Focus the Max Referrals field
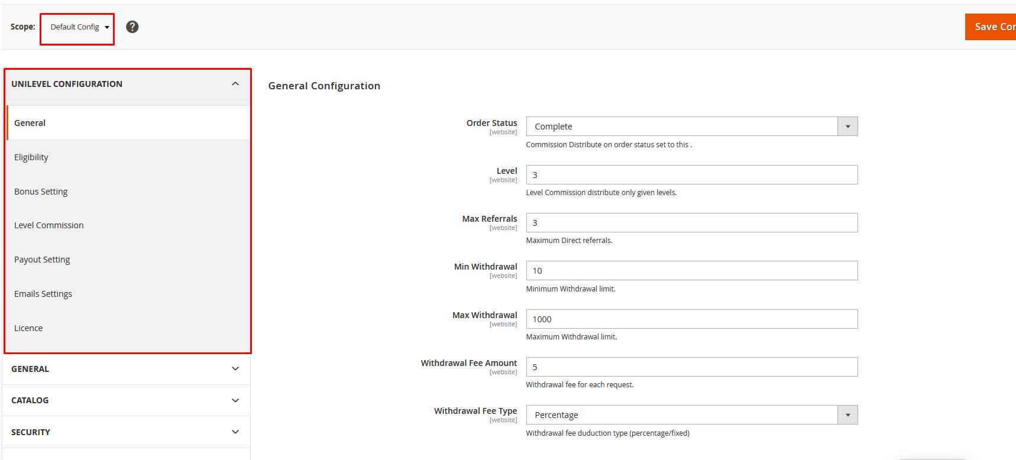This screenshot has width=1016, height=460. point(691,223)
